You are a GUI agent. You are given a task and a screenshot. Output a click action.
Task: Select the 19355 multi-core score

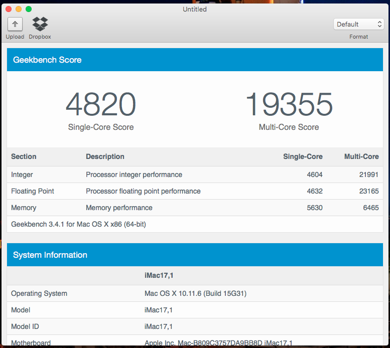(289, 104)
